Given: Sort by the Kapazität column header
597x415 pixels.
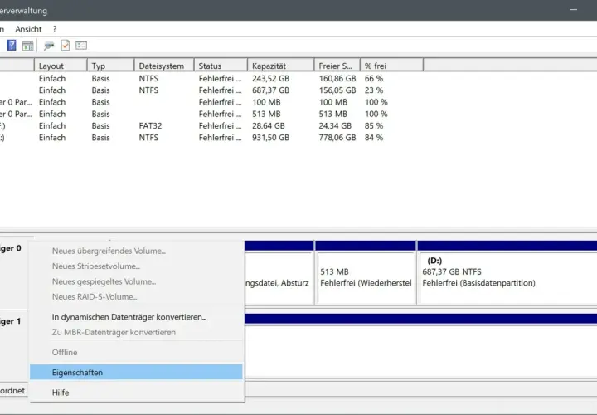Looking at the screenshot, I should tap(280, 66).
